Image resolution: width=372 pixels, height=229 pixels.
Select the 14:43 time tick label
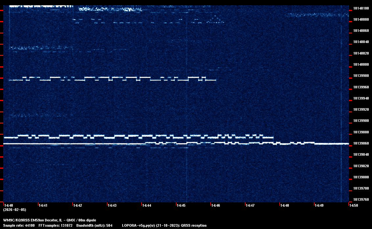pos(112,205)
